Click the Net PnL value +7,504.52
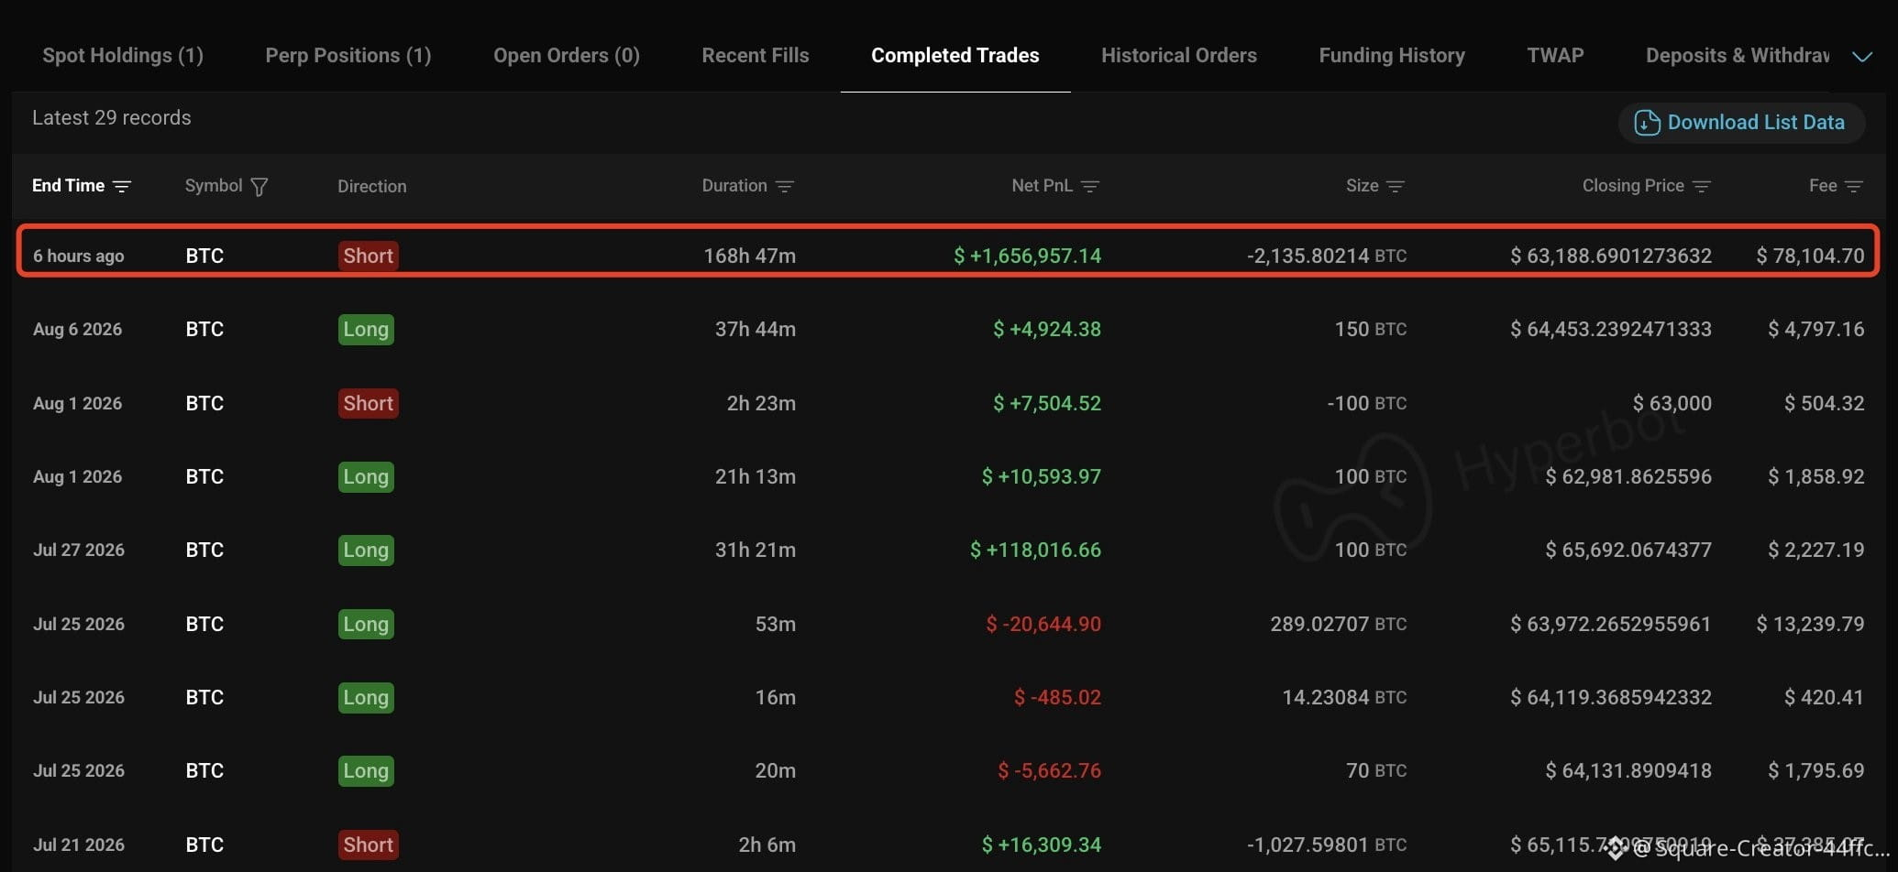The image size is (1898, 872). click(x=1047, y=403)
